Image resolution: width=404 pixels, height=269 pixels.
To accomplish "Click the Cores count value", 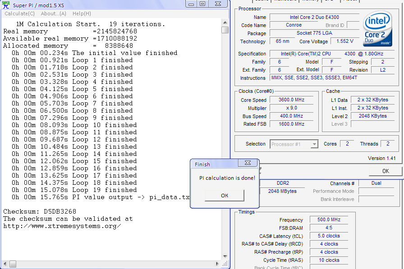I will click(x=347, y=144).
